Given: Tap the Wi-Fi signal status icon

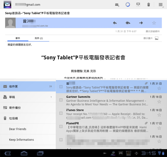Looking at the screenshot, I should [159, 153].
